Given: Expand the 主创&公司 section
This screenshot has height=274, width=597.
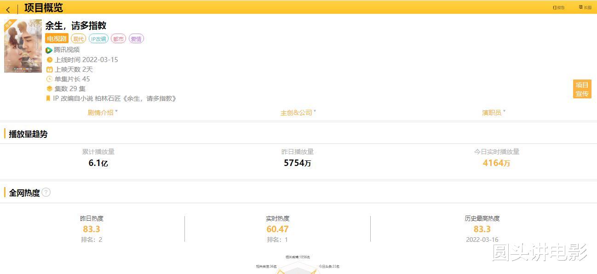Looking at the screenshot, I should (x=298, y=112).
